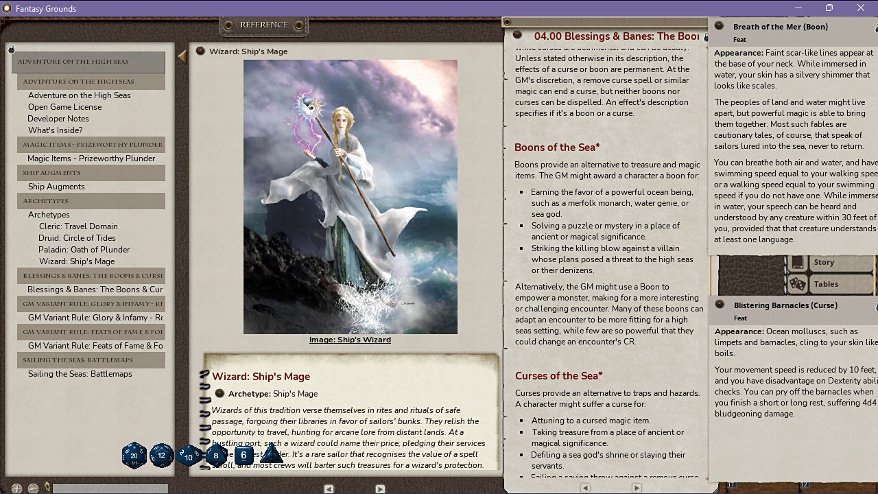The height and width of the screenshot is (494, 878).
Task: Roll the d20 die
Action: click(134, 456)
